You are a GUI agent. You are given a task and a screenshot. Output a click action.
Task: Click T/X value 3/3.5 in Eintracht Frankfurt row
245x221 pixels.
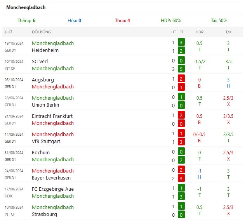tap(228, 116)
